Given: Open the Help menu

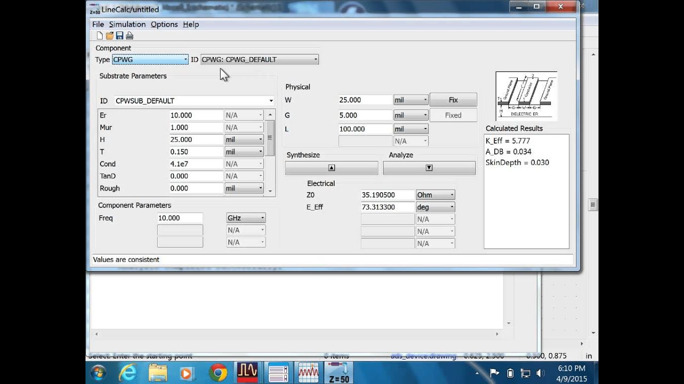Looking at the screenshot, I should (191, 24).
